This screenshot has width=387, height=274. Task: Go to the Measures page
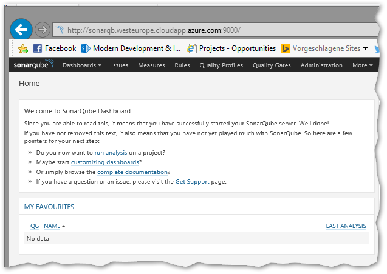tap(151, 65)
